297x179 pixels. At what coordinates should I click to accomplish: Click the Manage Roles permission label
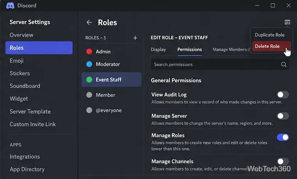168,135
